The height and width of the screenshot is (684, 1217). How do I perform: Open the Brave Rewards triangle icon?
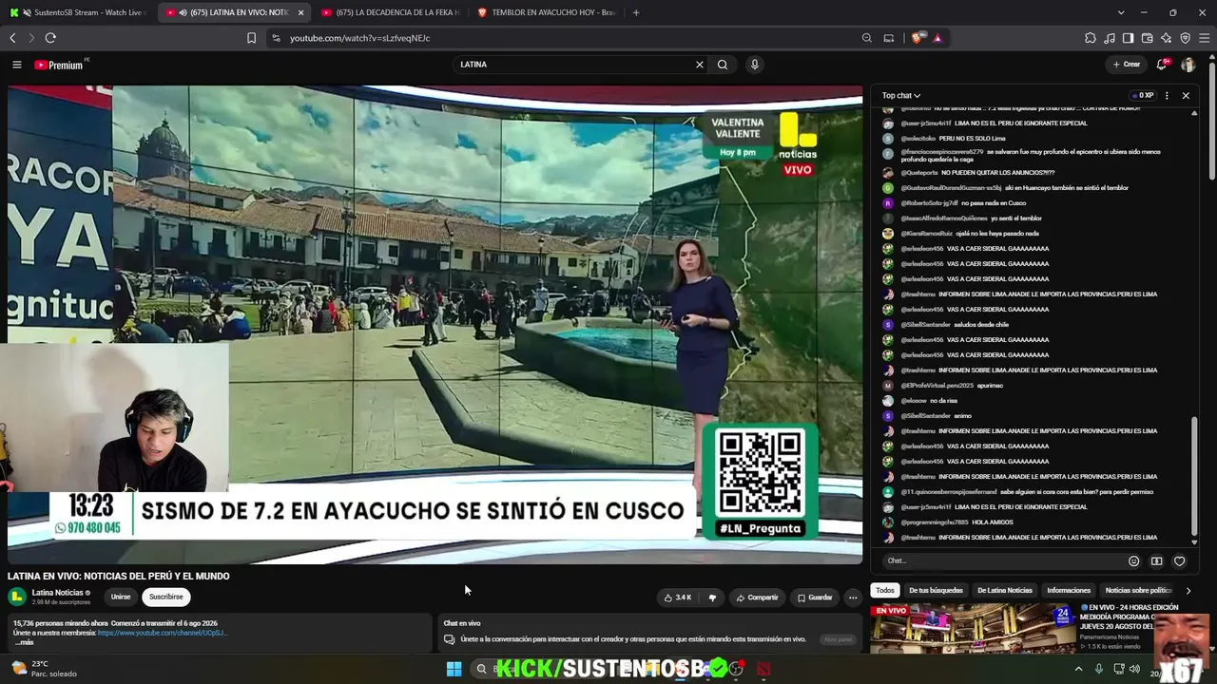click(x=937, y=38)
